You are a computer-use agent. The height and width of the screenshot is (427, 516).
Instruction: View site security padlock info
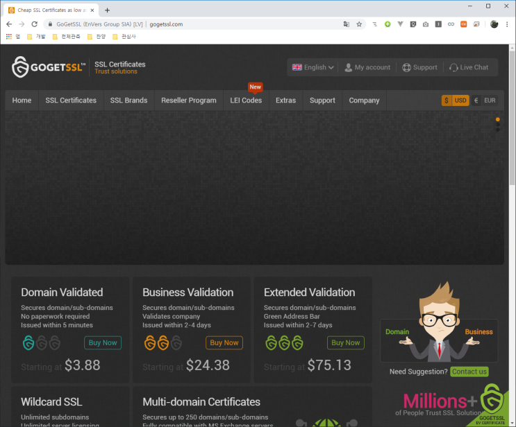(x=50, y=24)
